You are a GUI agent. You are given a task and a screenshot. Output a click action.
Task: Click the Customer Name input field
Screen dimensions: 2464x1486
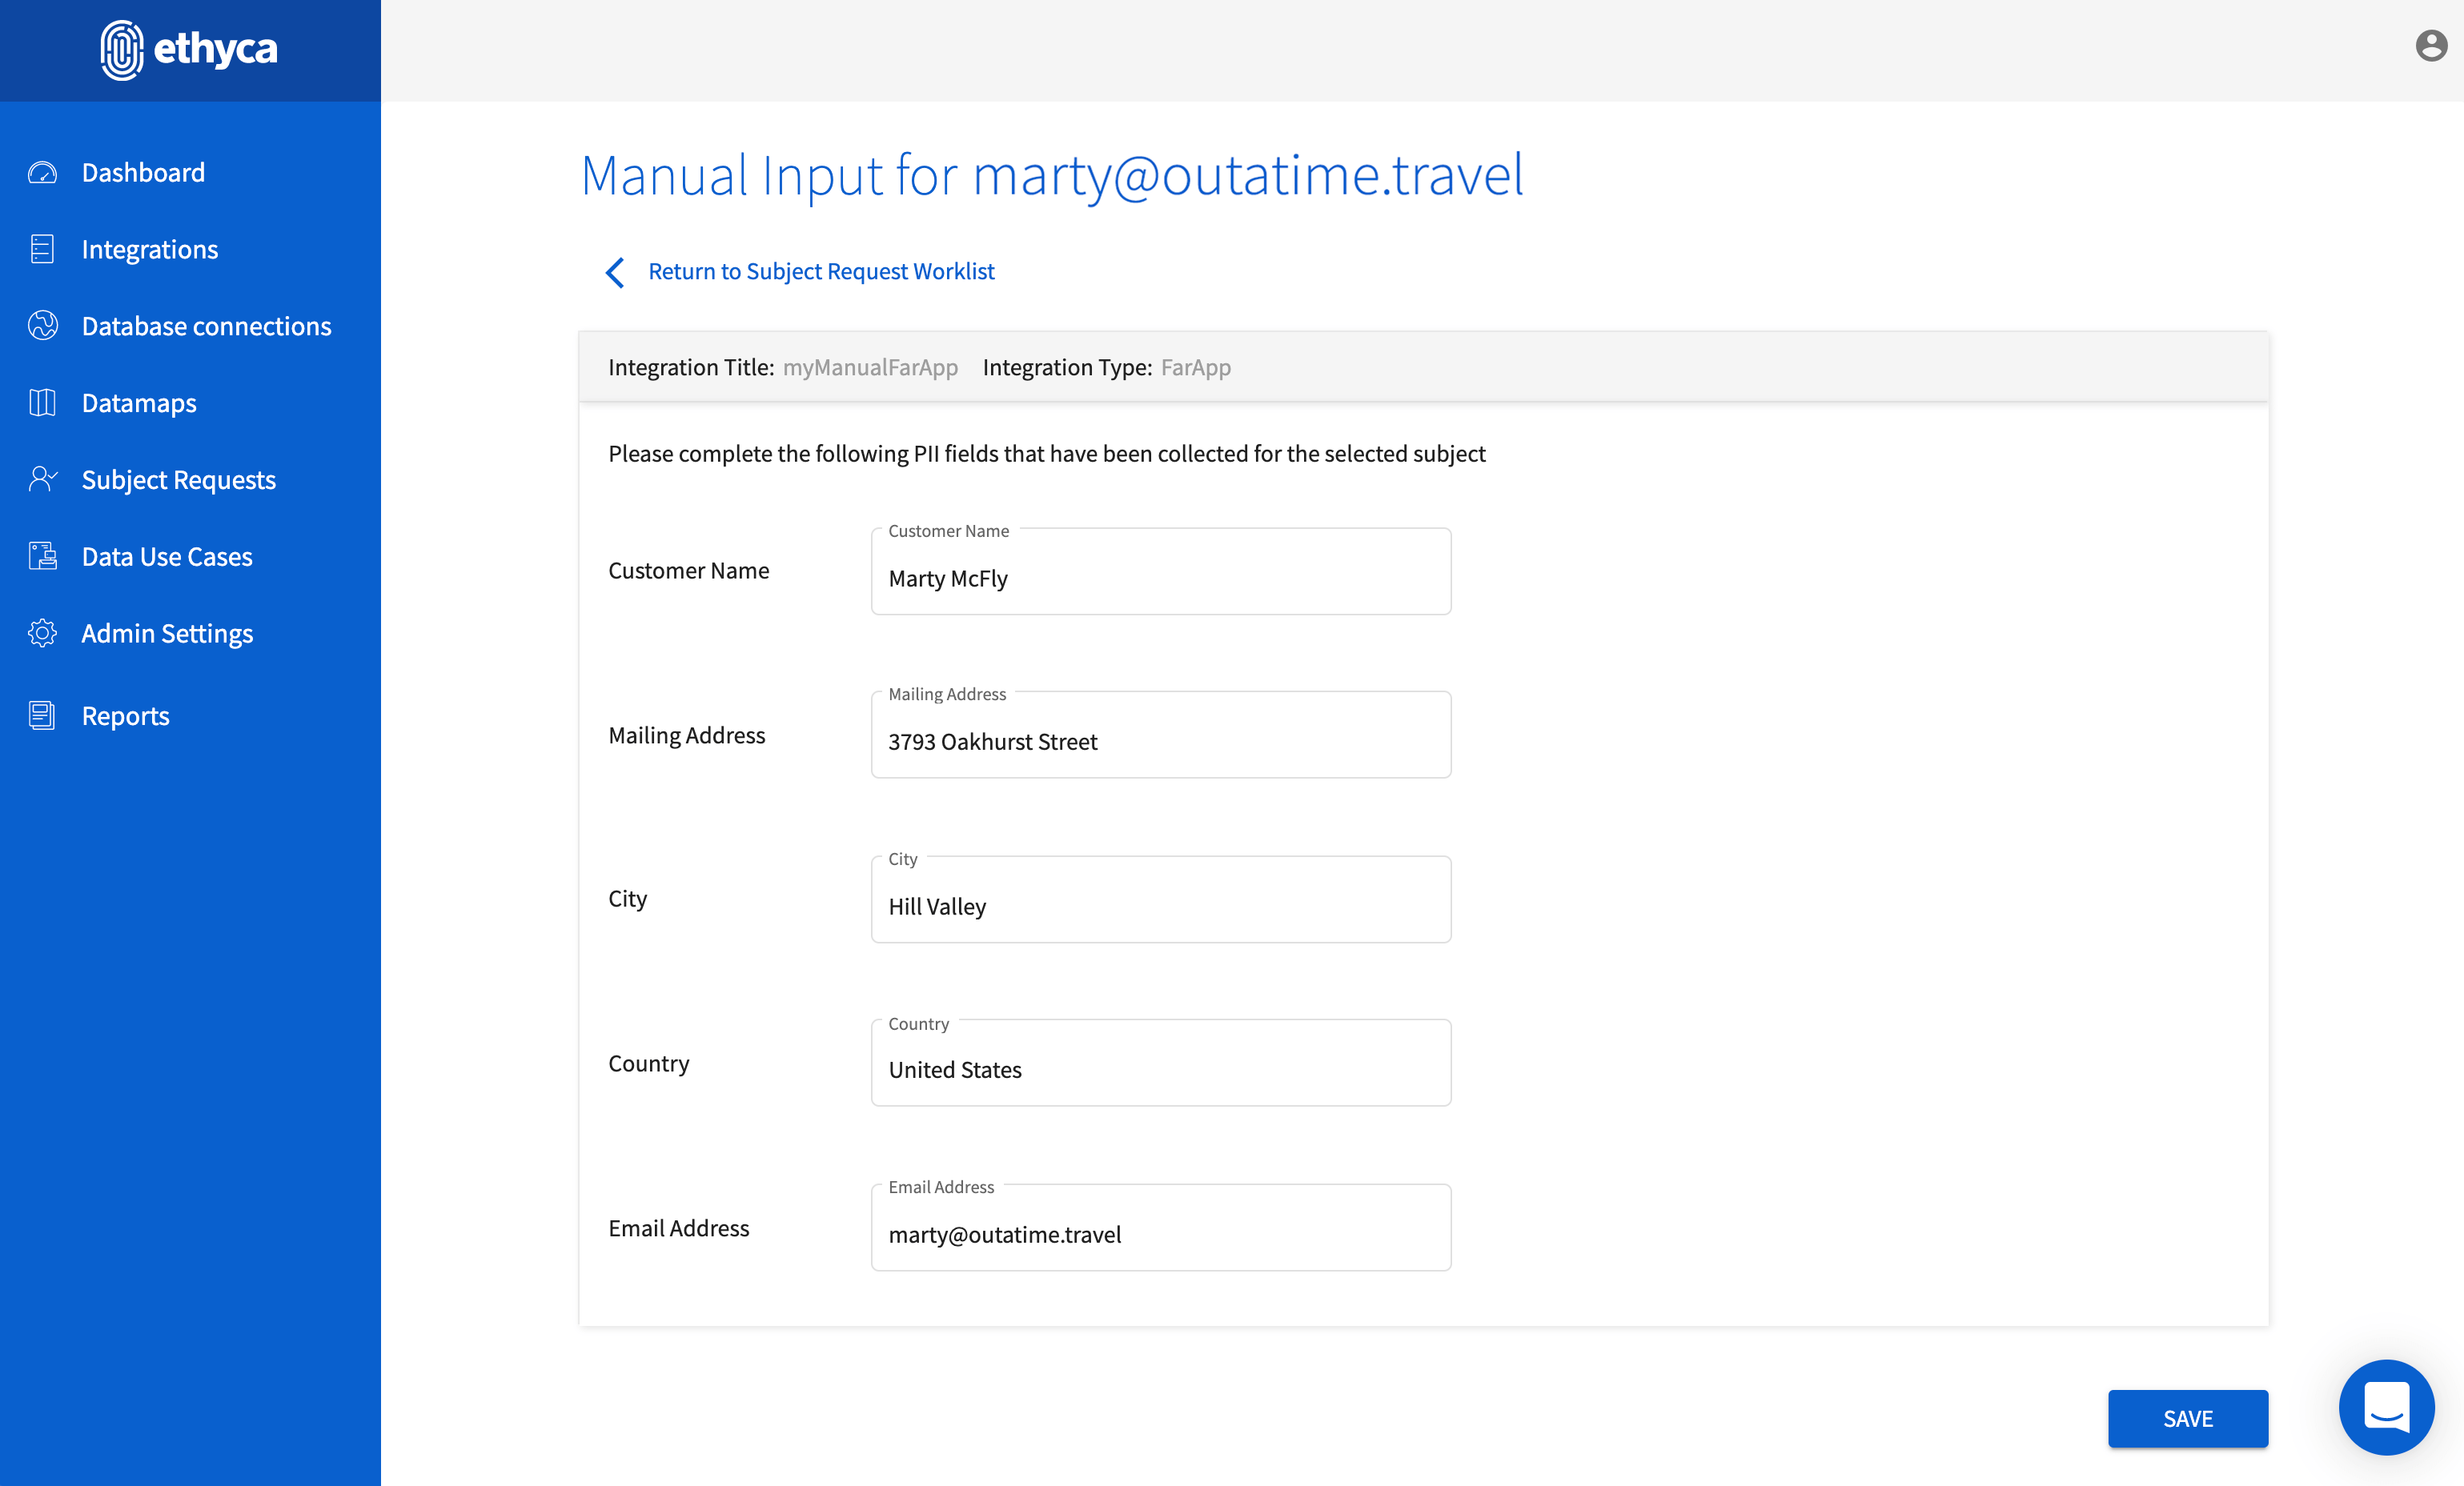(1161, 571)
